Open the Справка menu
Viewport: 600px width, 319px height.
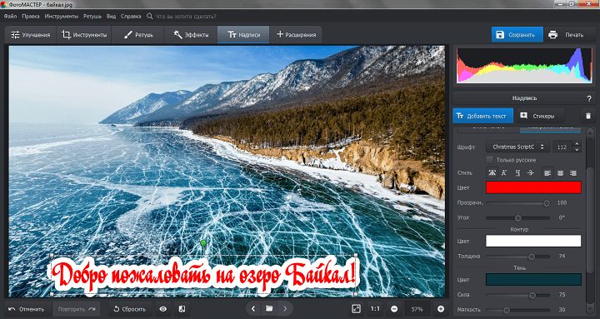[x=131, y=16]
